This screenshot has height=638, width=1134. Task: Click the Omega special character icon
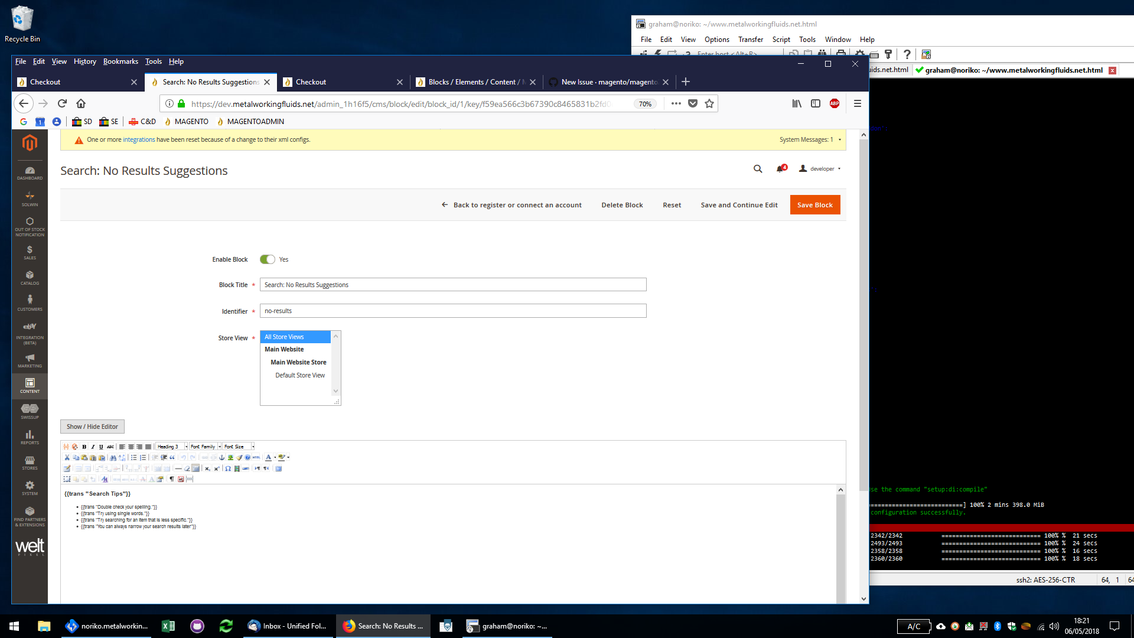pyautogui.click(x=228, y=468)
